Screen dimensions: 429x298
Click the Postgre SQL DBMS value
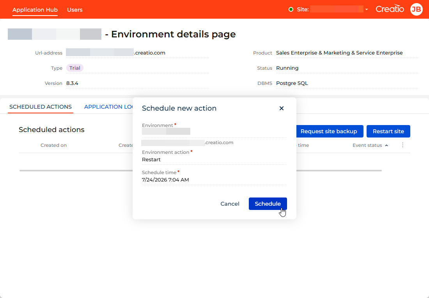point(292,83)
